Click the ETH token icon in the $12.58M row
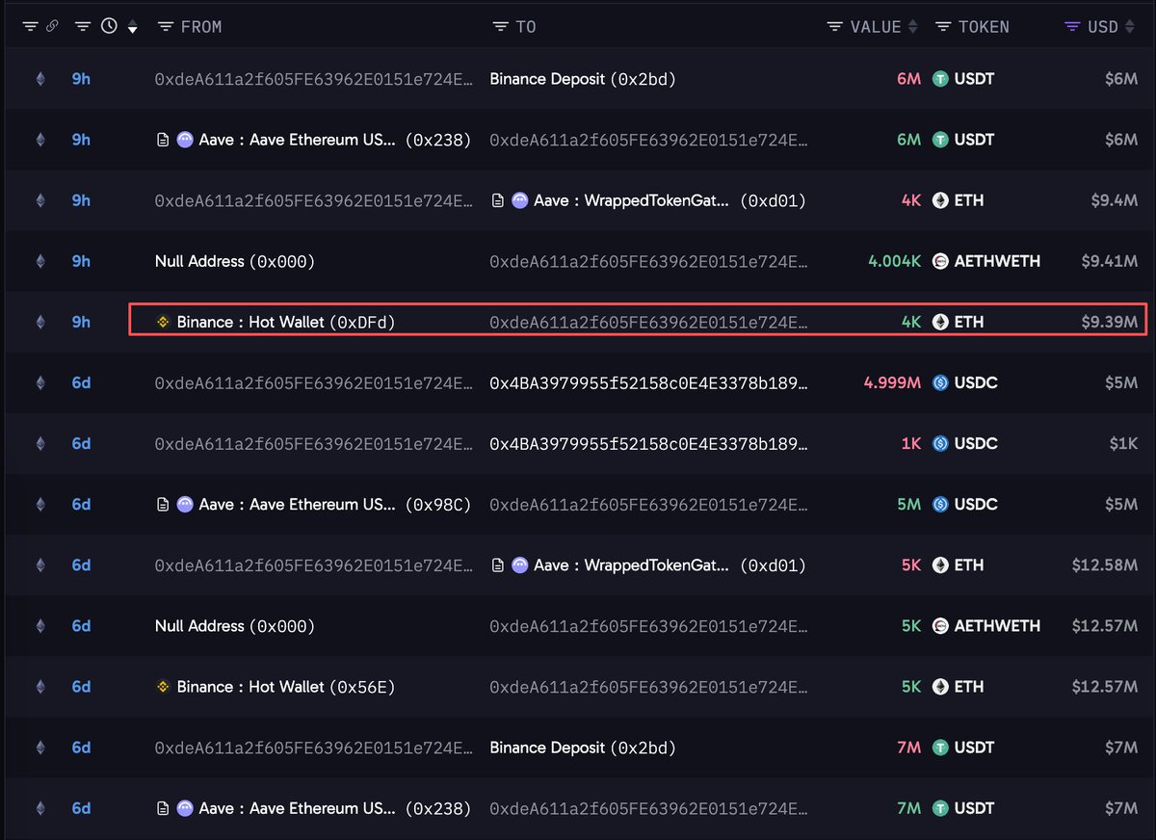 click(x=940, y=564)
